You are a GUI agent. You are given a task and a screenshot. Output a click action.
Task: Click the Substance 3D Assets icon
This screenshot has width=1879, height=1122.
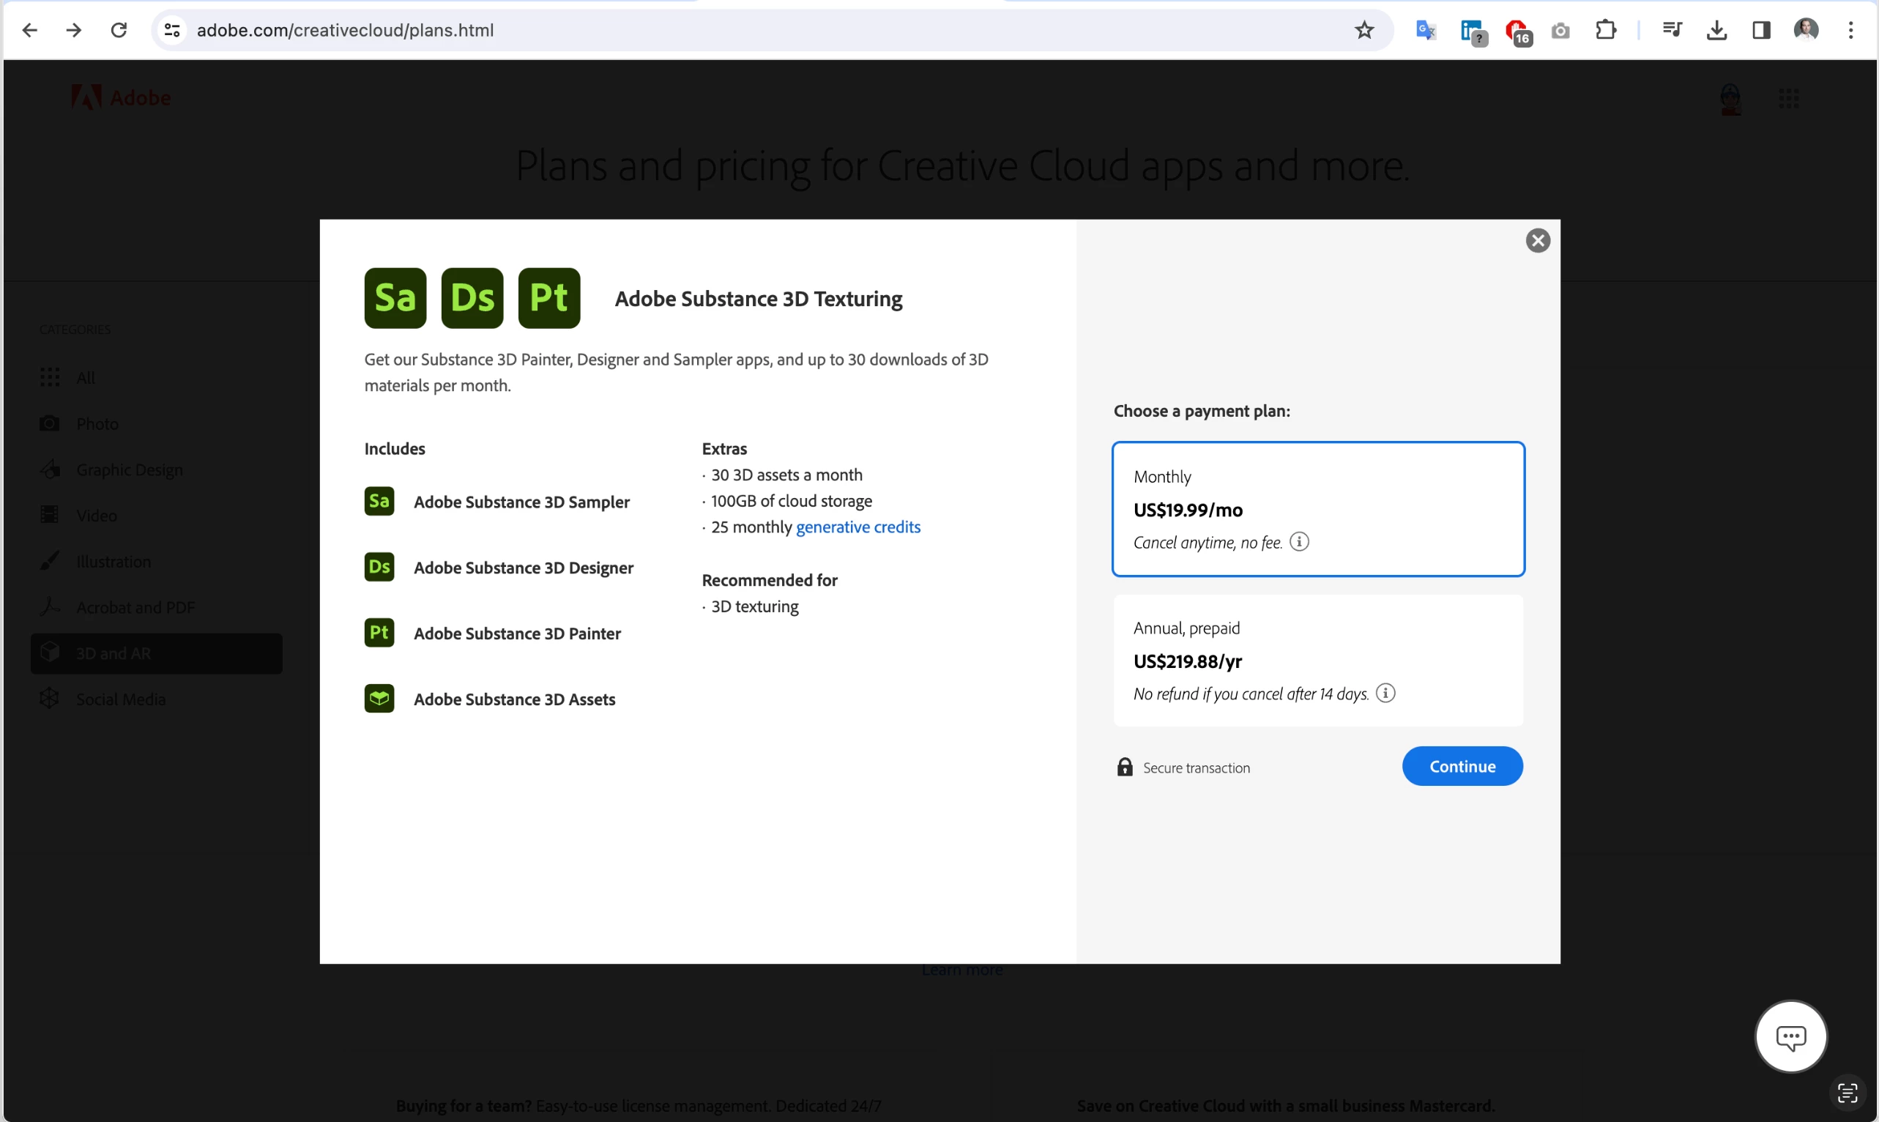379,699
